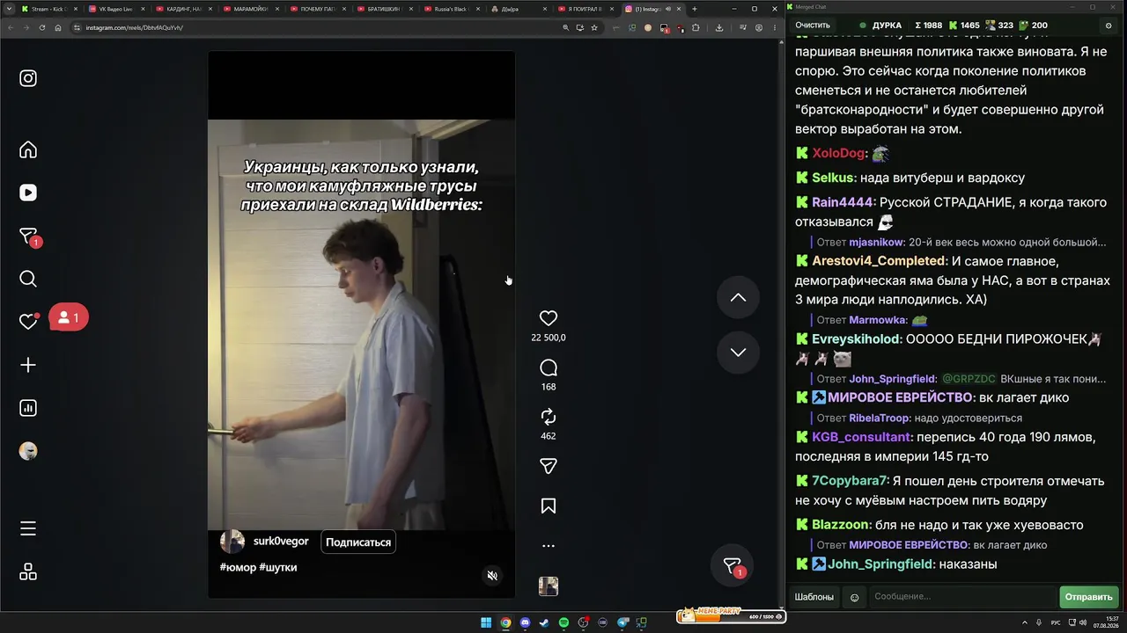The width and height of the screenshot is (1127, 633).
Task: Click the Подписаться follow button
Action: point(358,542)
